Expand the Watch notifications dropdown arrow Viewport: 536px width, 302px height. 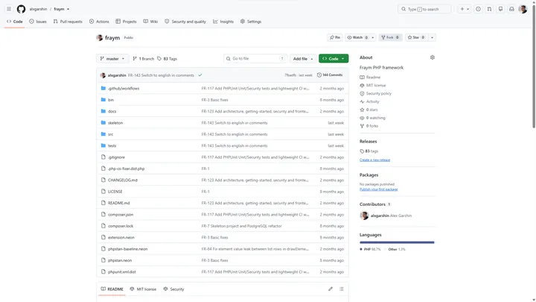pos(373,37)
